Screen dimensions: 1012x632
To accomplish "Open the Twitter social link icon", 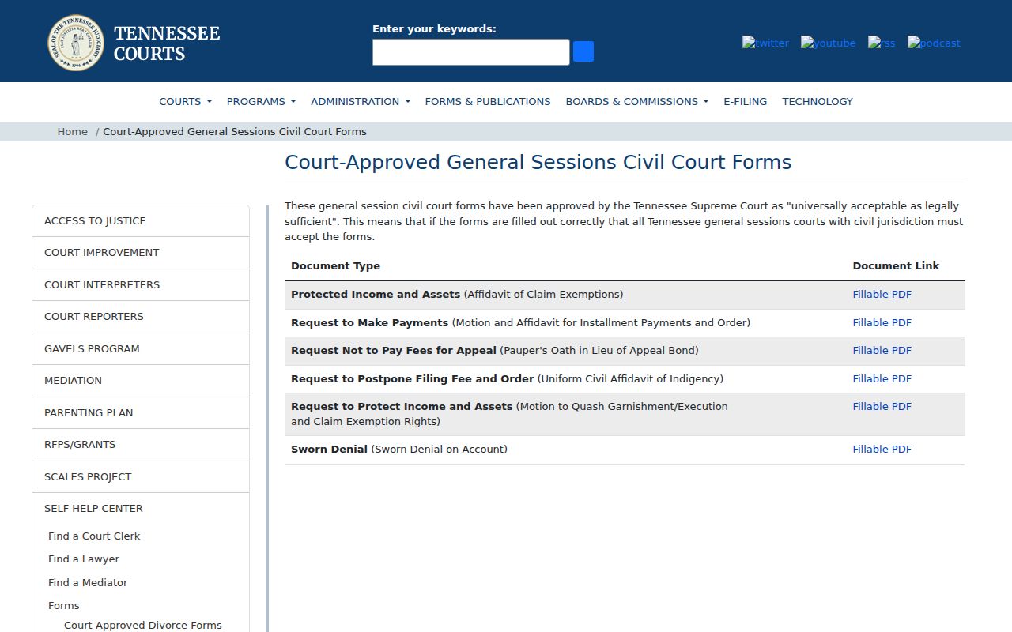I will 765,43.
